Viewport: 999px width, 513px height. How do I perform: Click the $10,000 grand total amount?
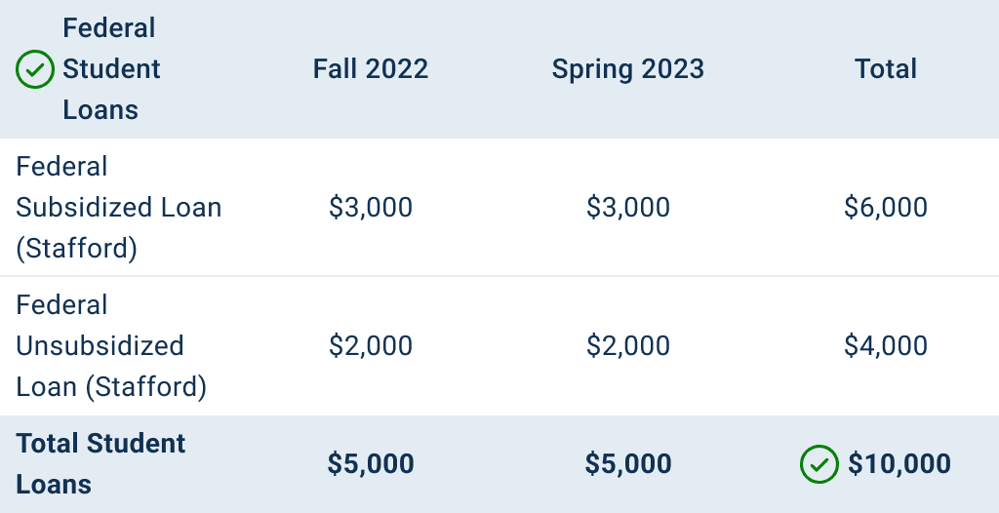click(x=899, y=464)
